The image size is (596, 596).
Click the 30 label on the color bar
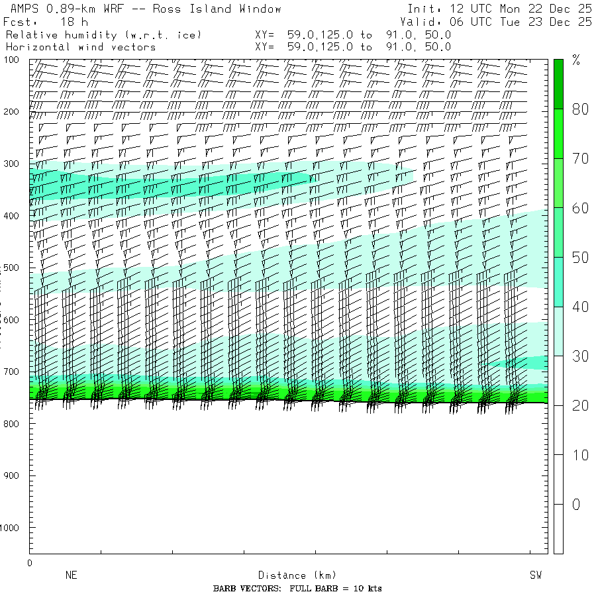580,356
